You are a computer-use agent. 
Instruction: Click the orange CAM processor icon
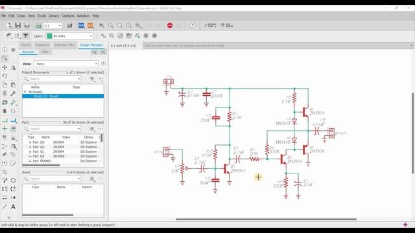pos(91,25)
